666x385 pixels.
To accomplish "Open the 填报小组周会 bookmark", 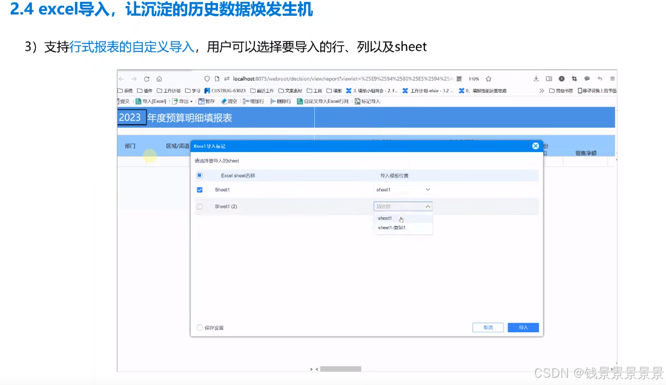I will click(372, 91).
